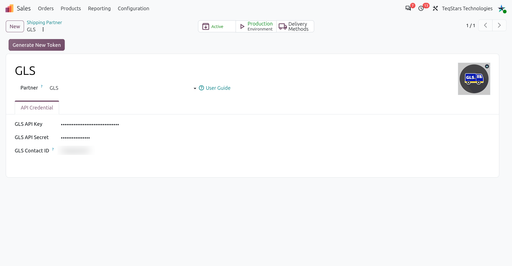512x266 pixels.
Task: Click the 1 / 1 pager counter
Action: pos(471,25)
